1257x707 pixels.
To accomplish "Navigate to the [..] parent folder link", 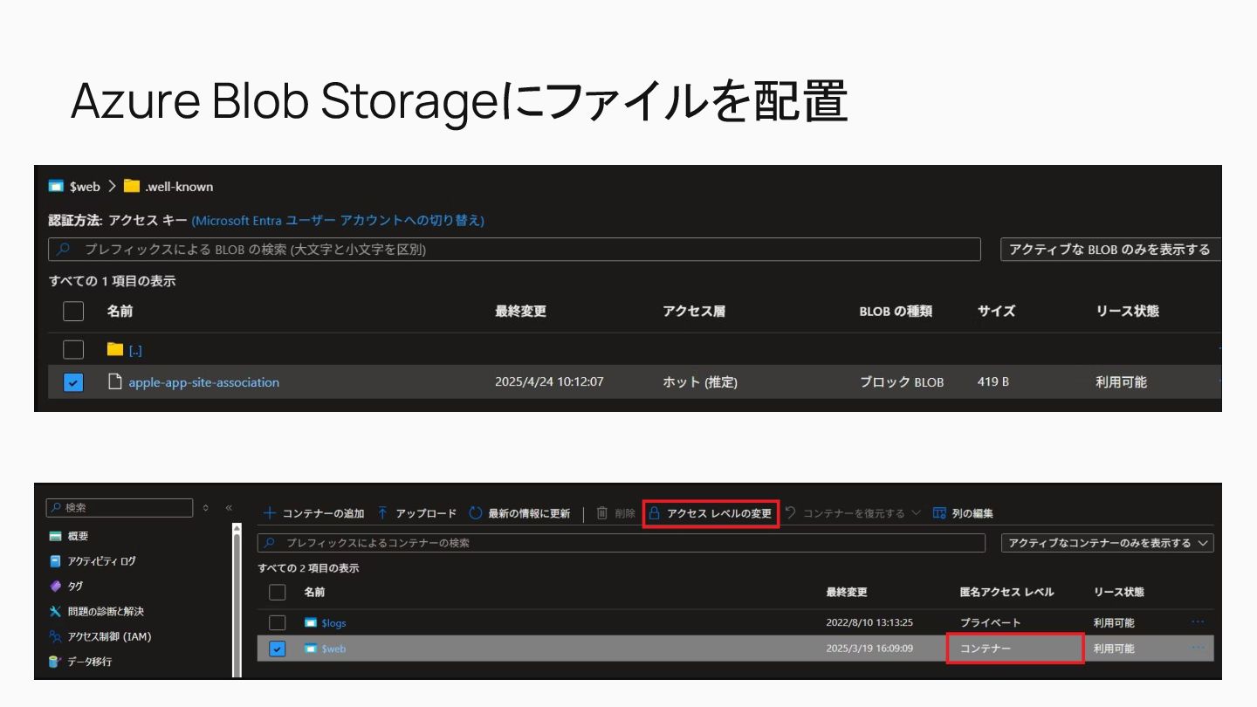I will 135,351.
